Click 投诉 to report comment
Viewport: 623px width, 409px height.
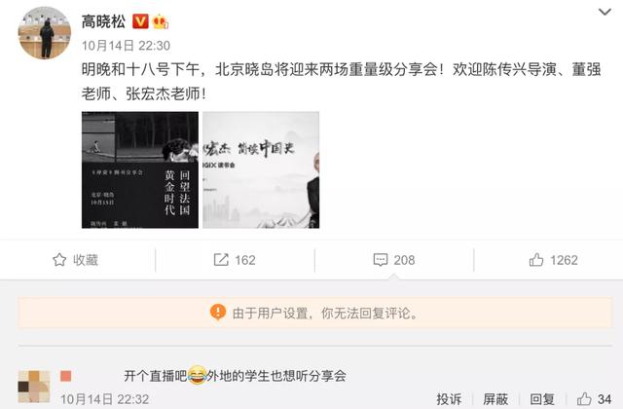pos(449,399)
